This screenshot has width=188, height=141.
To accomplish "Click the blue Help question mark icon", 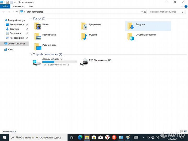I will point(186,6).
